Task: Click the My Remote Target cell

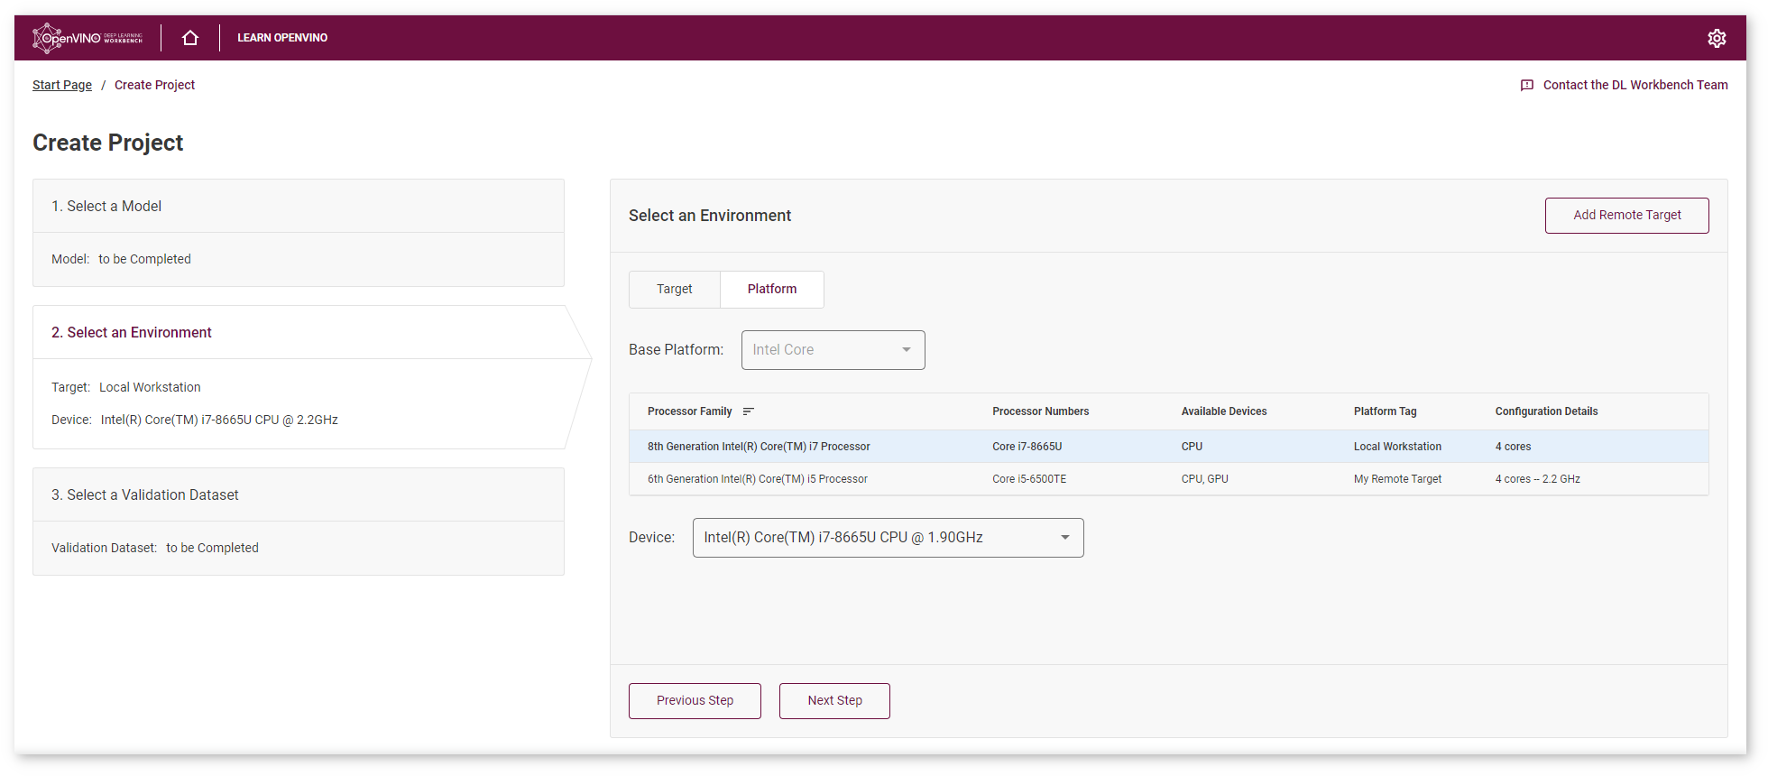Action: pyautogui.click(x=1397, y=479)
